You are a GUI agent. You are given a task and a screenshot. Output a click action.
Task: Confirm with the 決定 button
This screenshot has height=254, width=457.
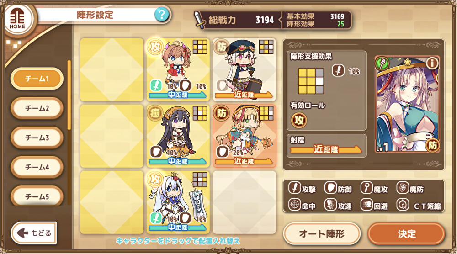tap(406, 233)
